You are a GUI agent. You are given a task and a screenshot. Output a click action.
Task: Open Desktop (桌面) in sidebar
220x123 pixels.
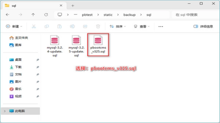pos(15,60)
